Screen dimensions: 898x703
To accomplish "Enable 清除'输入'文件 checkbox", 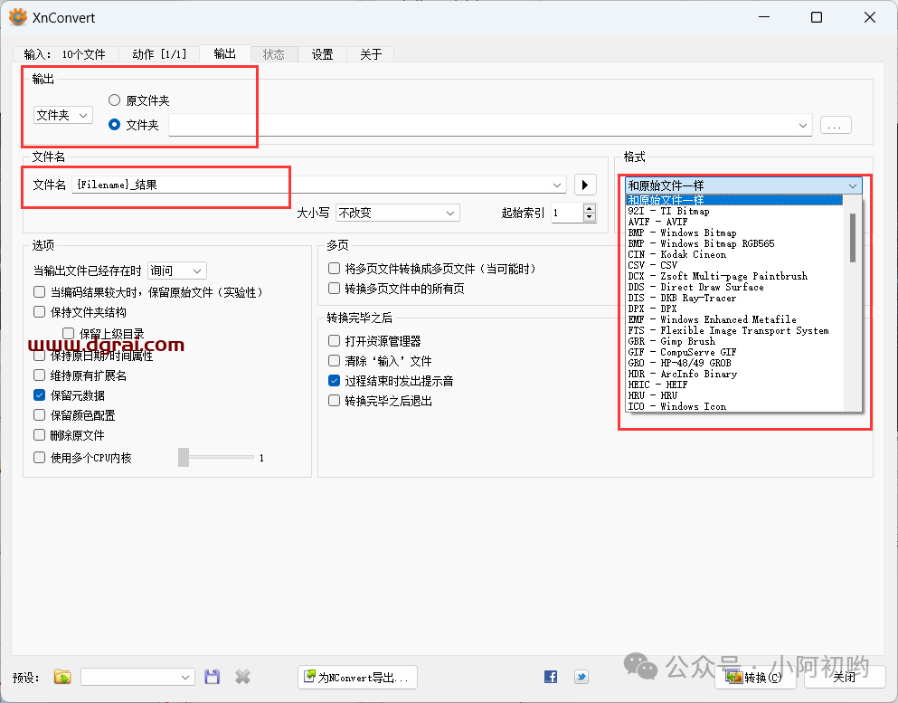I will pos(334,361).
